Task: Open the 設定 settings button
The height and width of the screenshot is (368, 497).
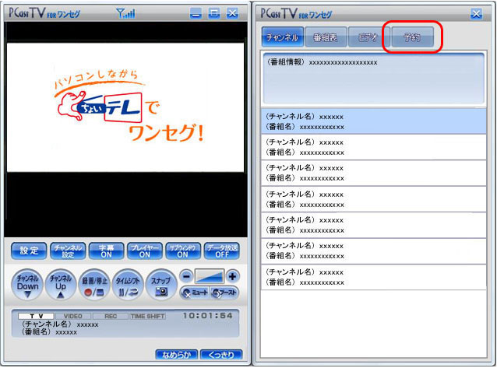Action: point(29,251)
